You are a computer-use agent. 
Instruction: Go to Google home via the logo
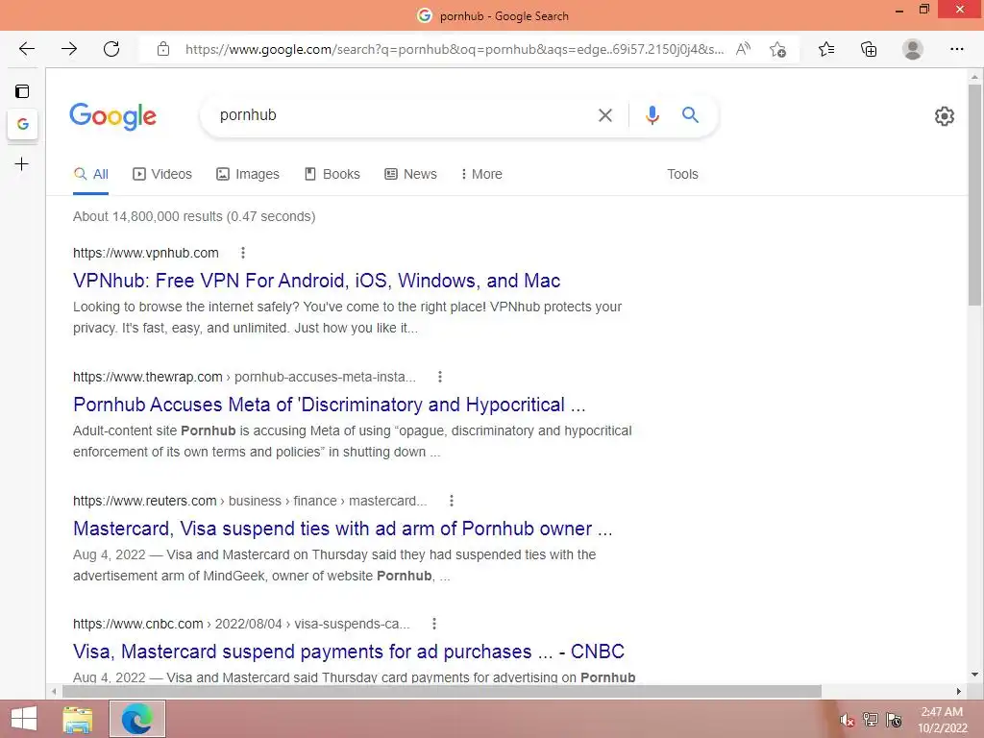point(113,116)
